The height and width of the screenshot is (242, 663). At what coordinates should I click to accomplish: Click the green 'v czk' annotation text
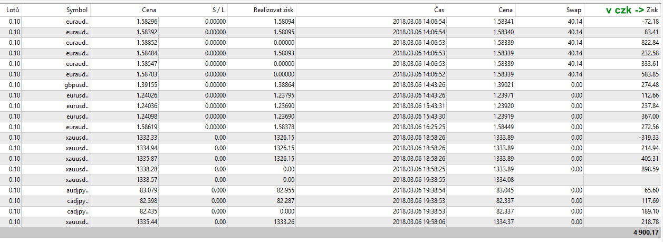[618, 11]
